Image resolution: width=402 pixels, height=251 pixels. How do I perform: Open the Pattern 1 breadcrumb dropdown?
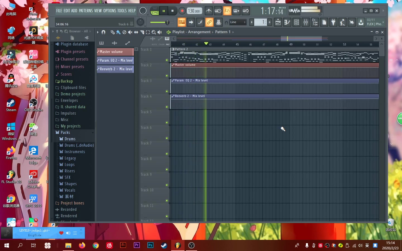(224, 32)
